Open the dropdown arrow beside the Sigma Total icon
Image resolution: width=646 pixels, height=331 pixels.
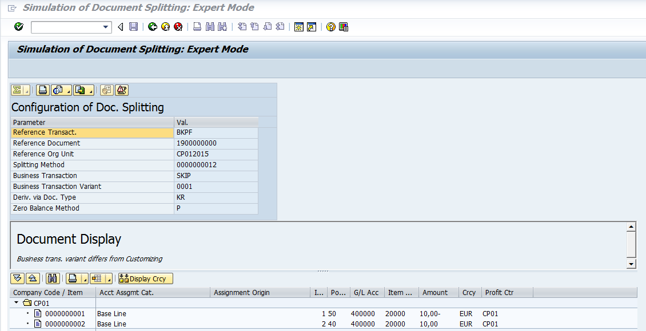[27, 90]
